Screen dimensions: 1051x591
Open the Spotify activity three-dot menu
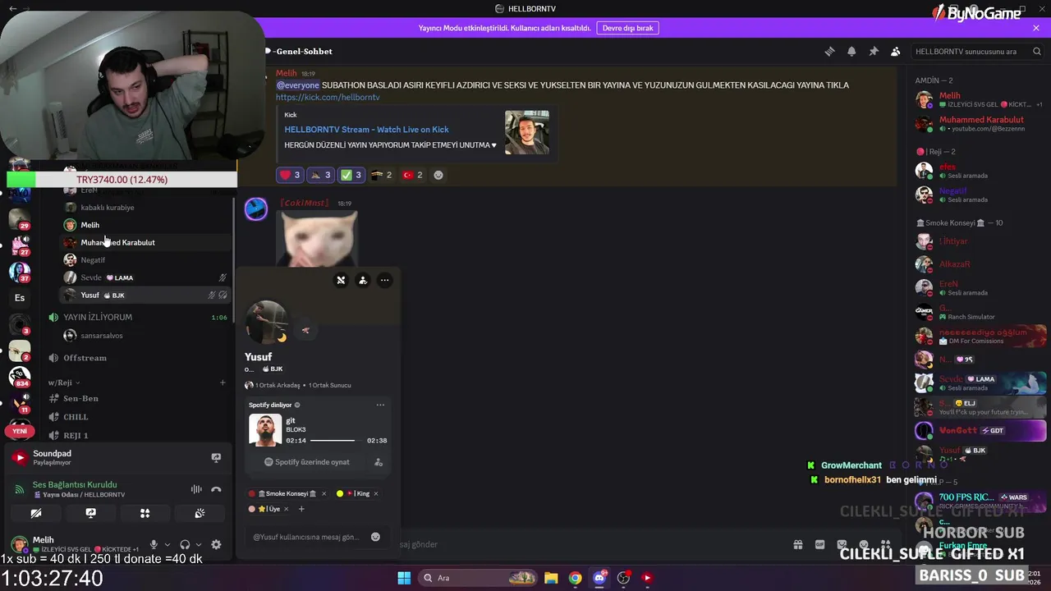coord(380,405)
